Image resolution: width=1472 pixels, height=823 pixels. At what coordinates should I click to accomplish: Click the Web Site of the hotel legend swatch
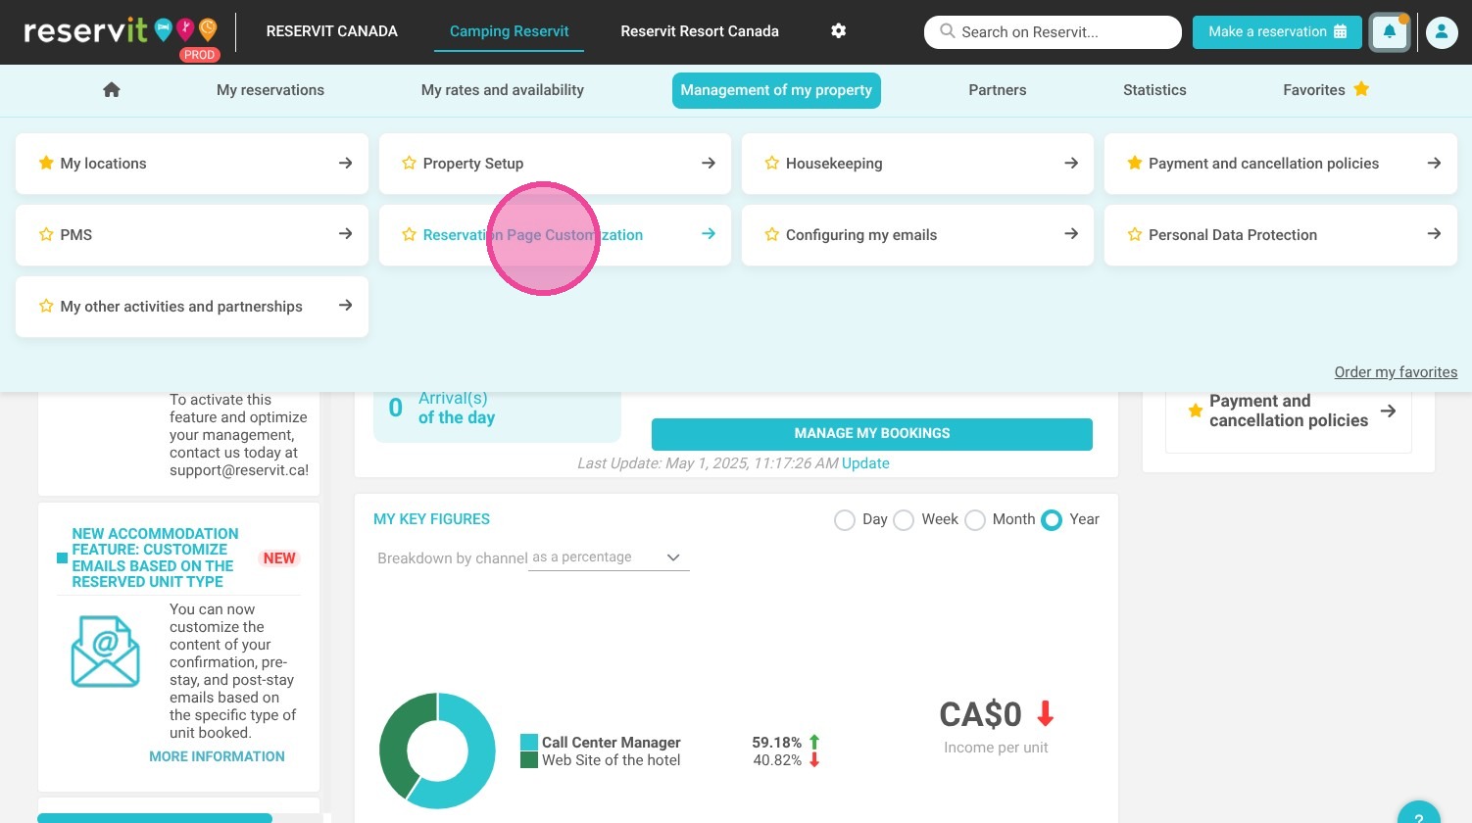coord(529,760)
